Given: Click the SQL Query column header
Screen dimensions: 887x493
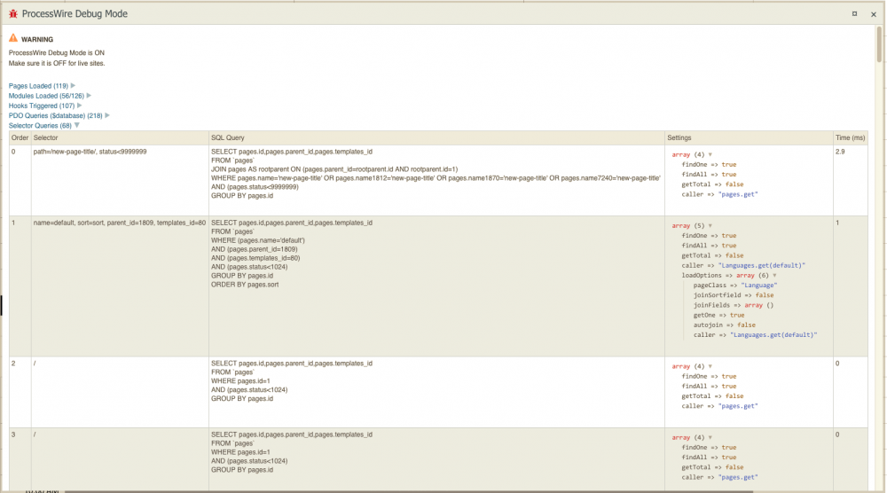Looking at the screenshot, I should pos(228,137).
